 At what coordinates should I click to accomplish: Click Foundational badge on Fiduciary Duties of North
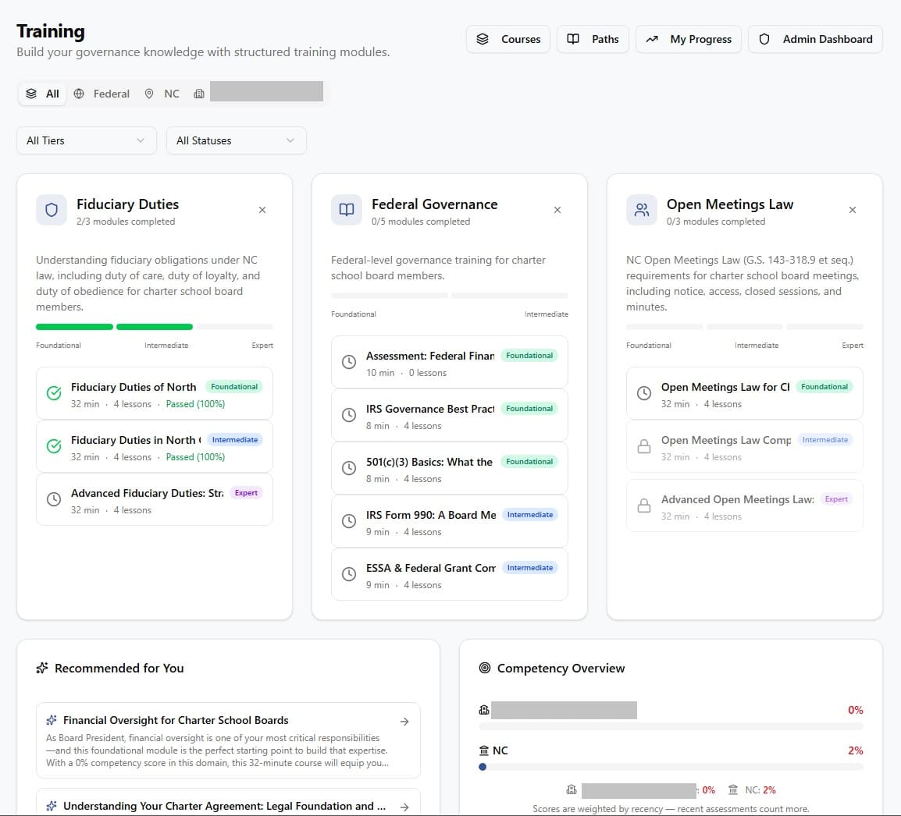coord(234,386)
